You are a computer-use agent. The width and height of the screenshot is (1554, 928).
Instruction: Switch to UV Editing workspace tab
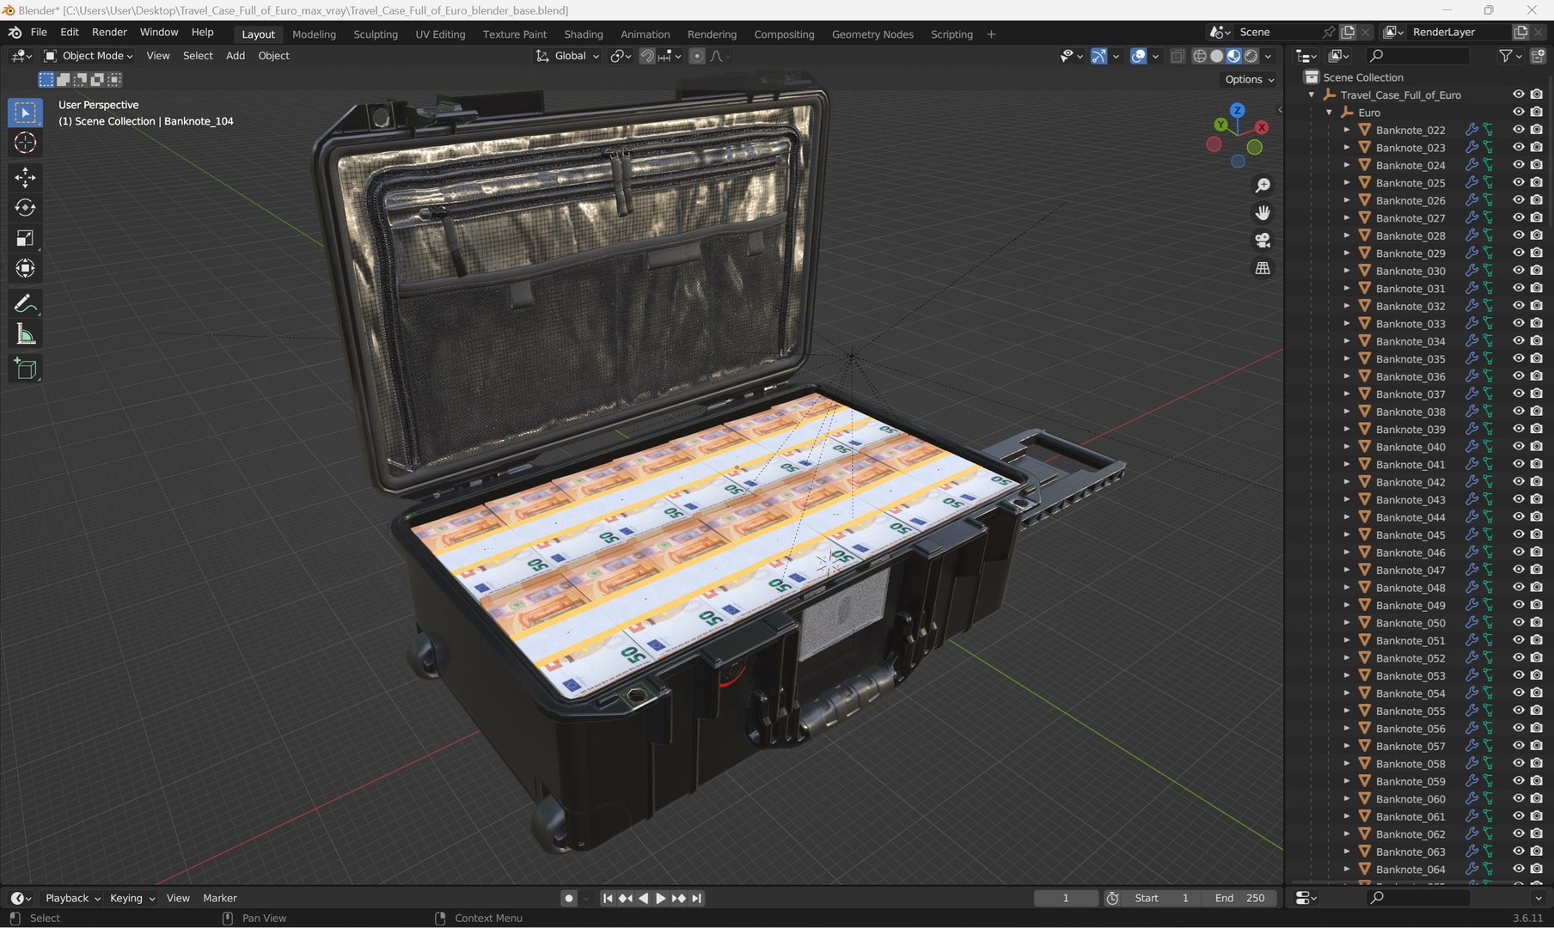click(x=440, y=34)
